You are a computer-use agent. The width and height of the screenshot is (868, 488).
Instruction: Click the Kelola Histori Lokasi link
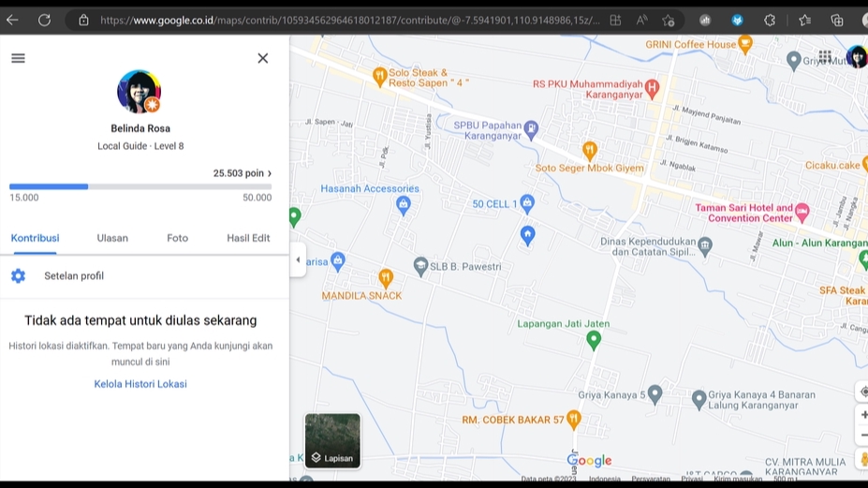[x=140, y=384]
